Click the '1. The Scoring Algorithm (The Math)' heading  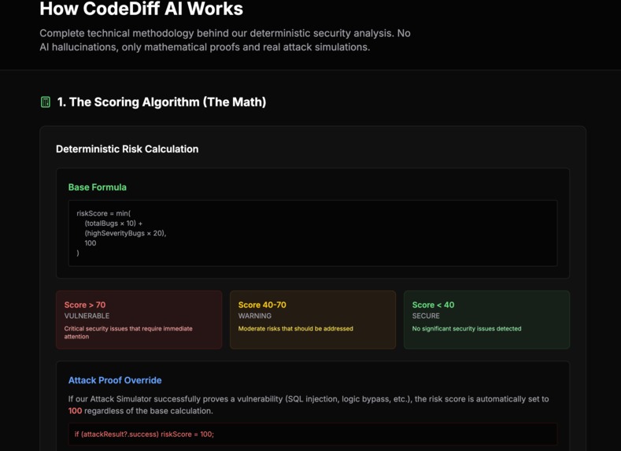tap(161, 102)
